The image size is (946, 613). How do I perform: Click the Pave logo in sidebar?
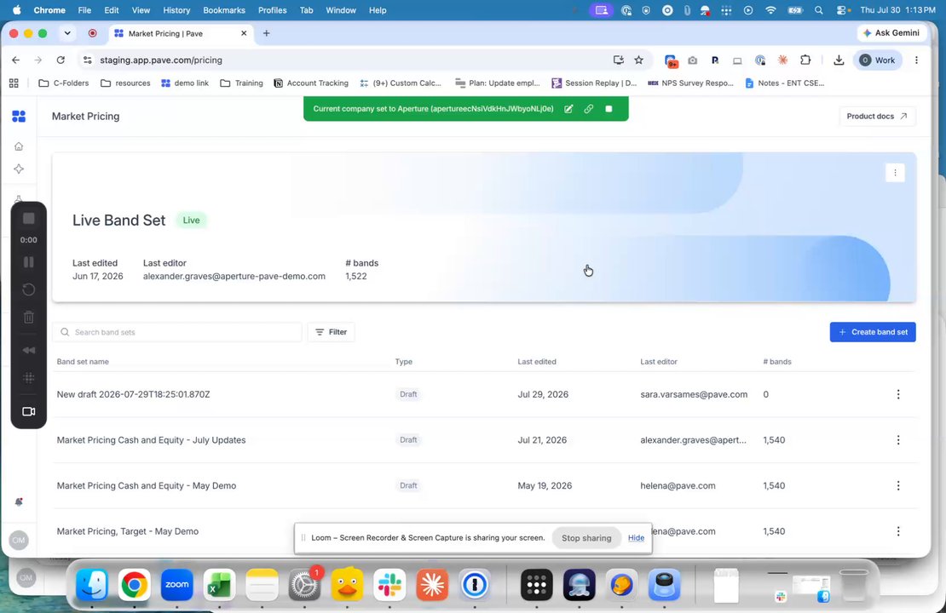19,117
